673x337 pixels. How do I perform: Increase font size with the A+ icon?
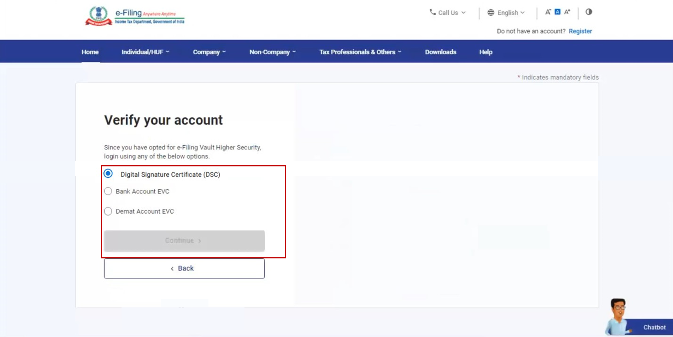[x=567, y=12]
